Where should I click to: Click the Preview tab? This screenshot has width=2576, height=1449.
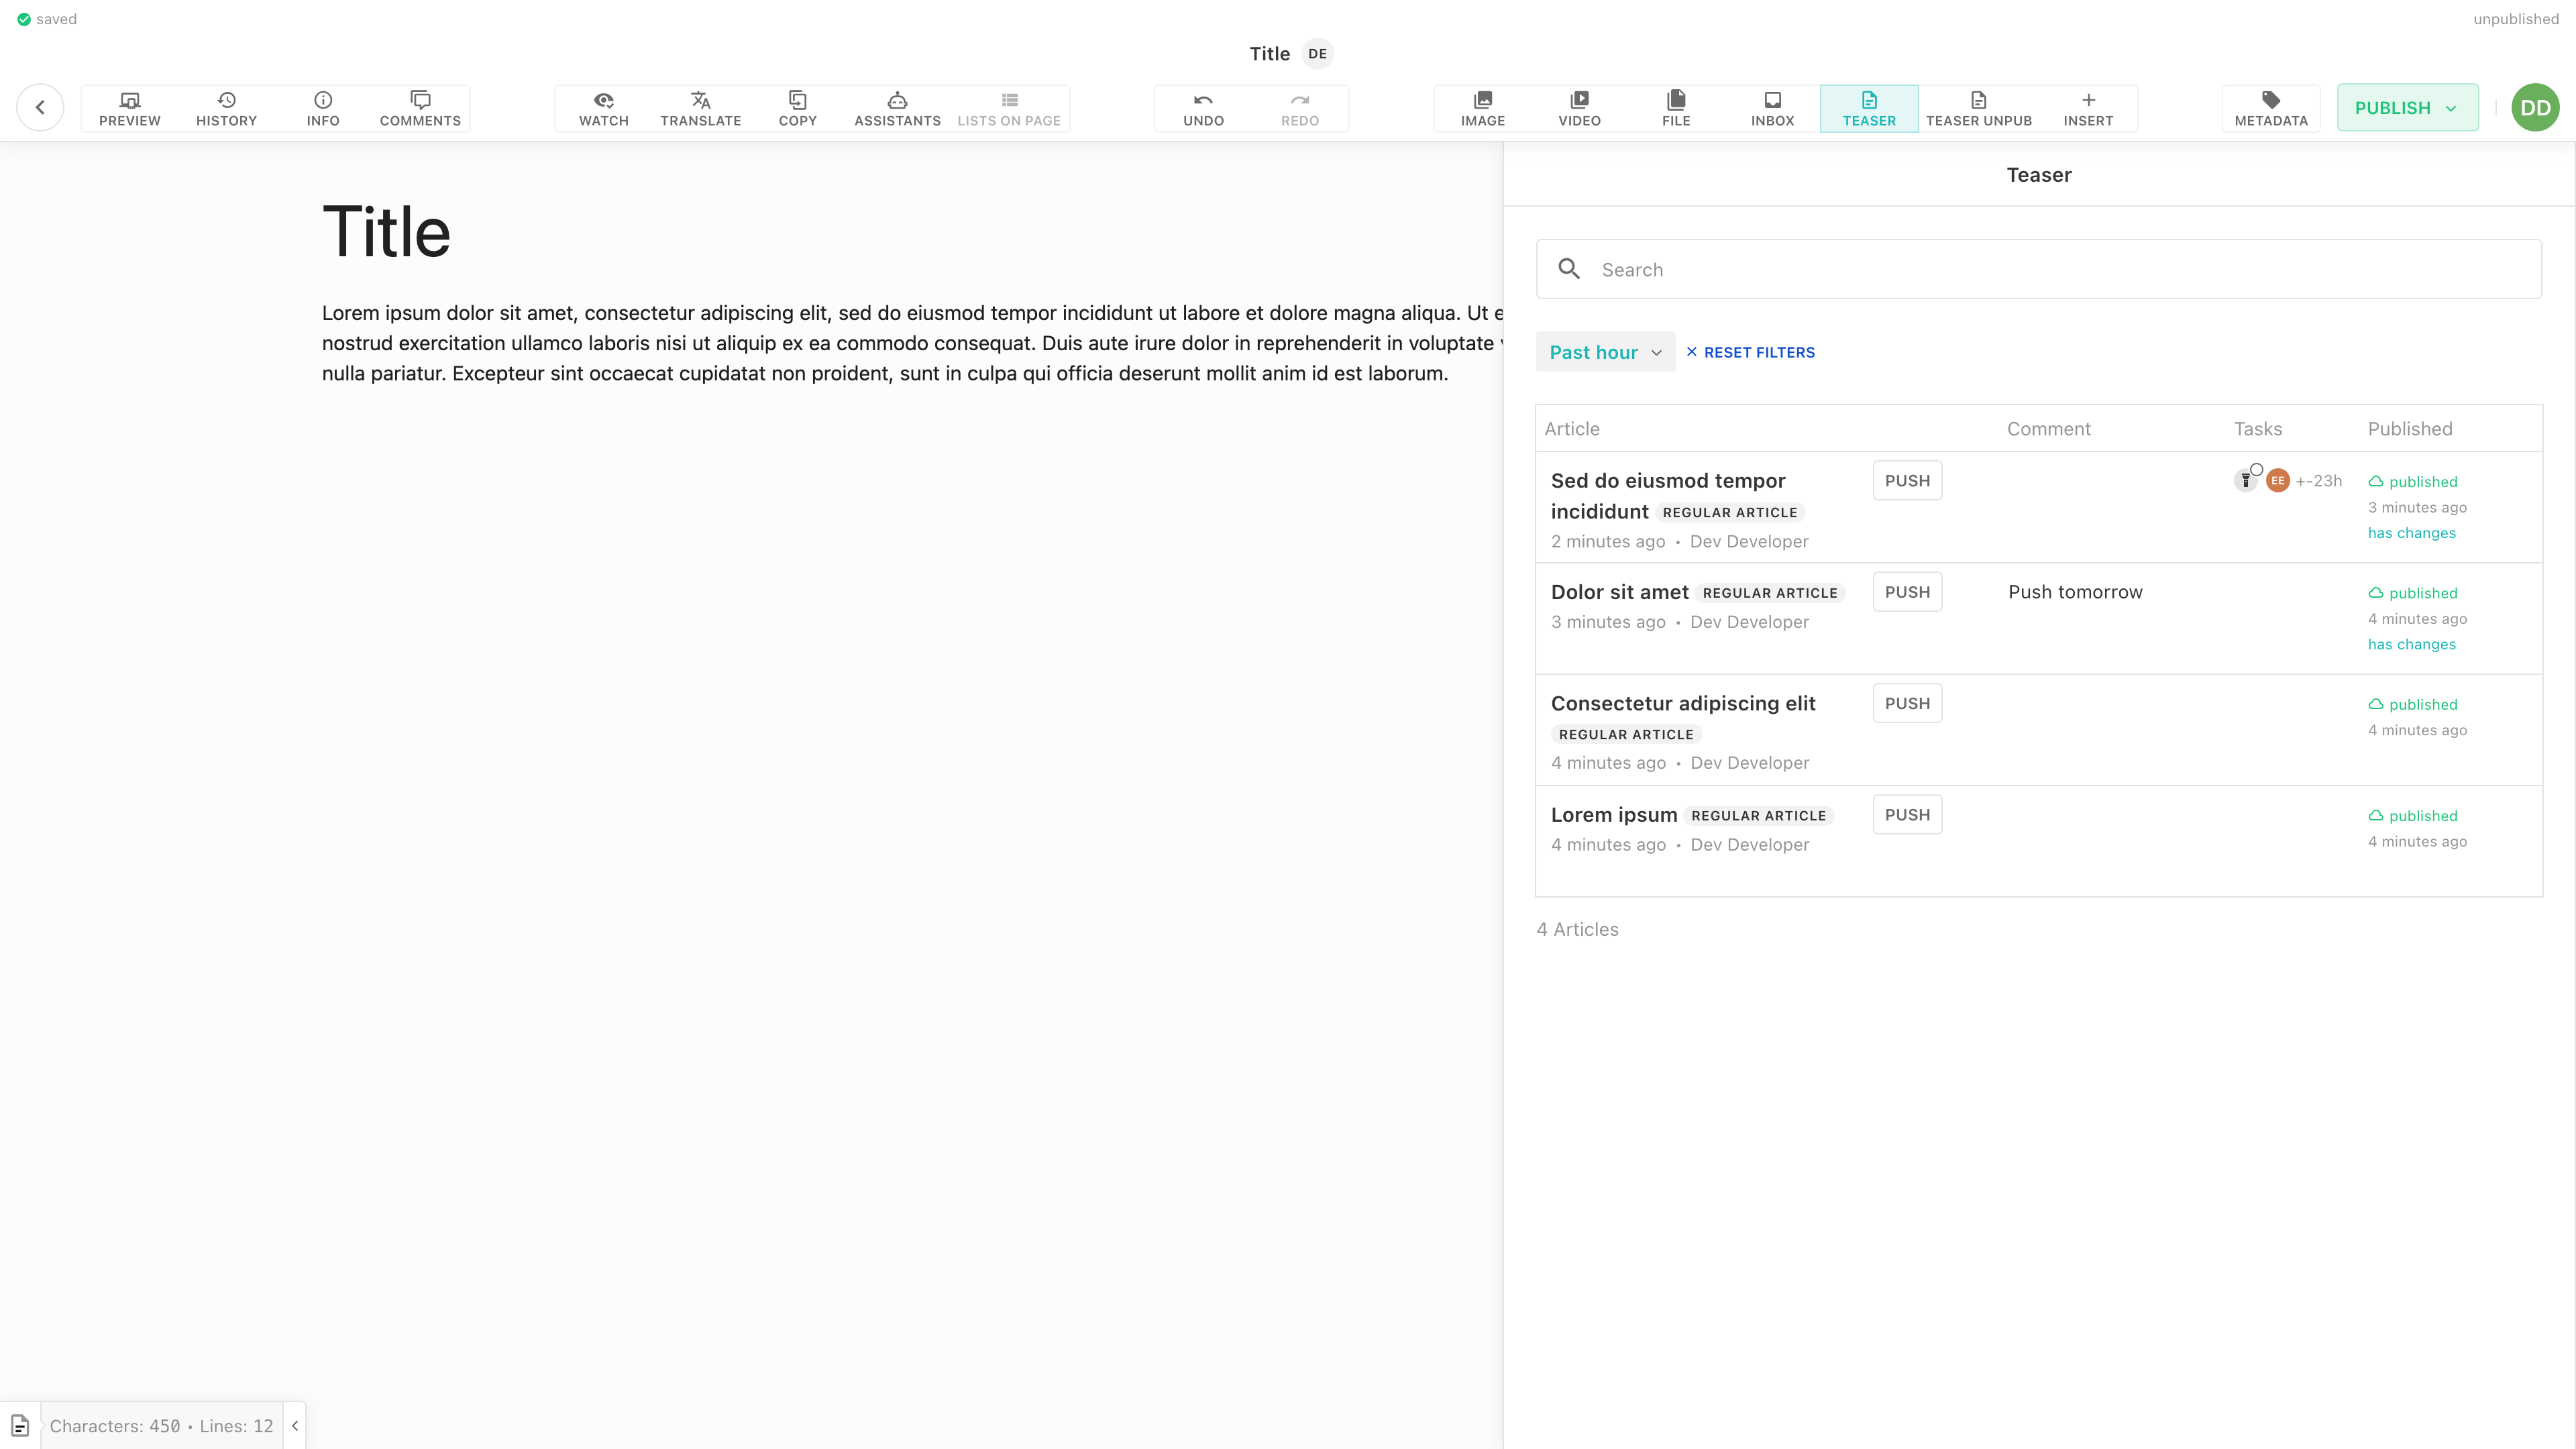129,108
